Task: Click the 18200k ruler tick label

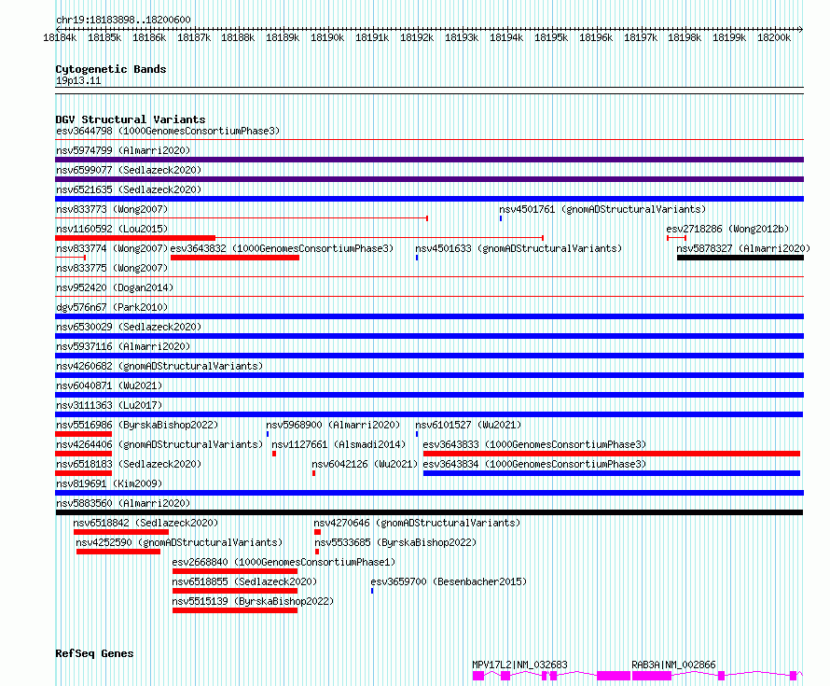Action: coord(774,37)
